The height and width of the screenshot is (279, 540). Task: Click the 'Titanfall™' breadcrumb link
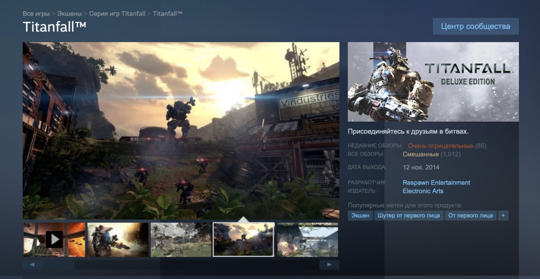tap(167, 14)
